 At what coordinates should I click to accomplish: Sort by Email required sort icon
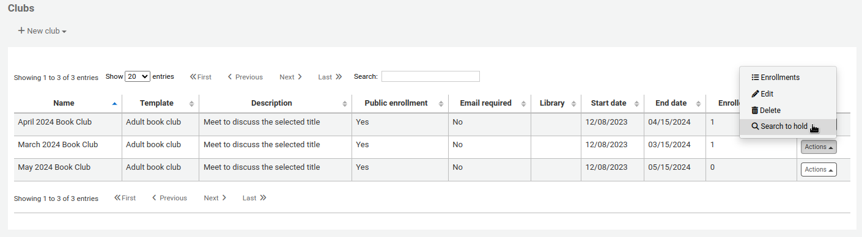pyautogui.click(x=523, y=104)
